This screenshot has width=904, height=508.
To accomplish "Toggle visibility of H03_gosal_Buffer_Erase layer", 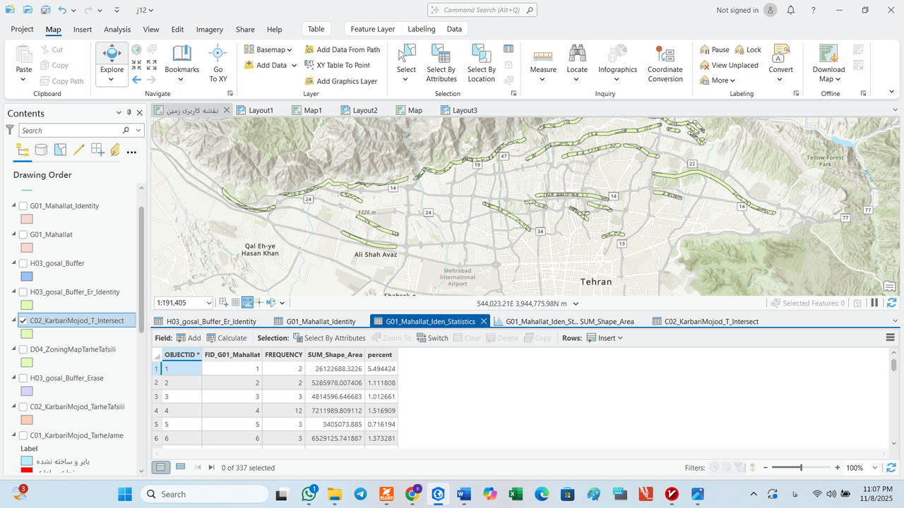I will pos(23,378).
